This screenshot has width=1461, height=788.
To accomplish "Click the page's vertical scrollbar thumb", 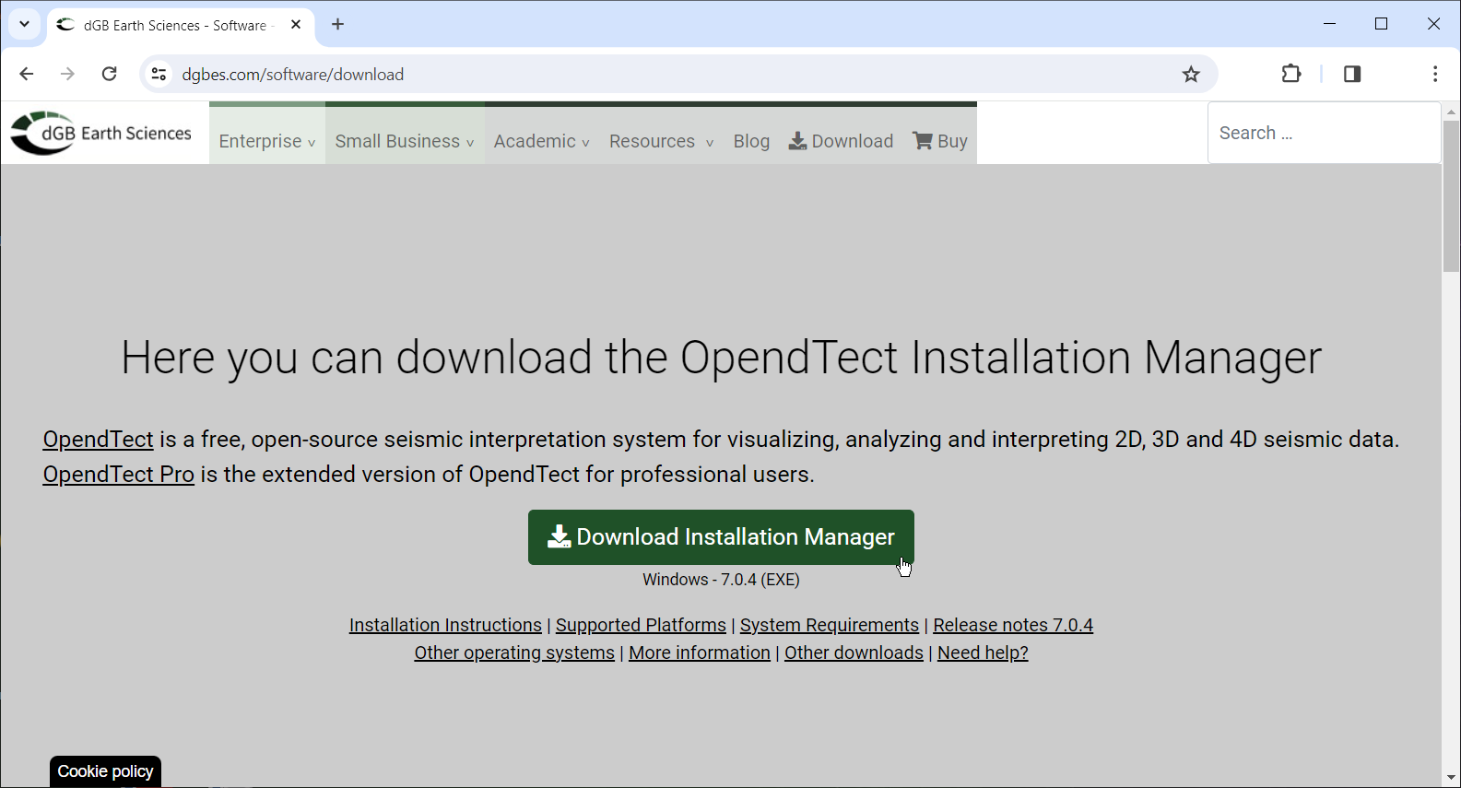I will [x=1451, y=195].
